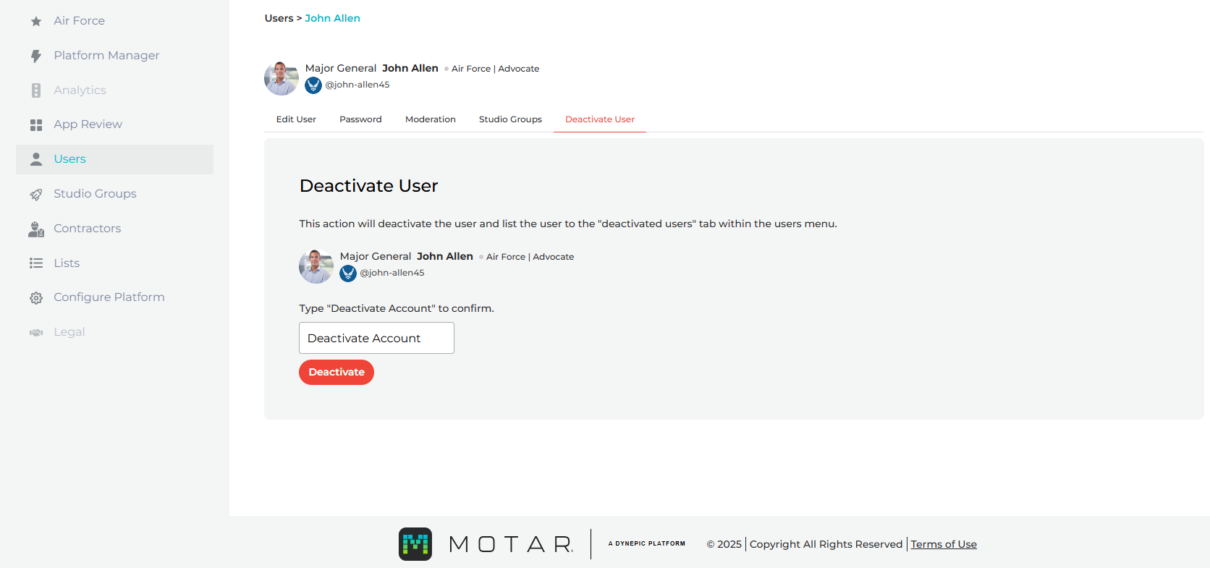Click the MOTAR logo icon in footer

point(415,544)
